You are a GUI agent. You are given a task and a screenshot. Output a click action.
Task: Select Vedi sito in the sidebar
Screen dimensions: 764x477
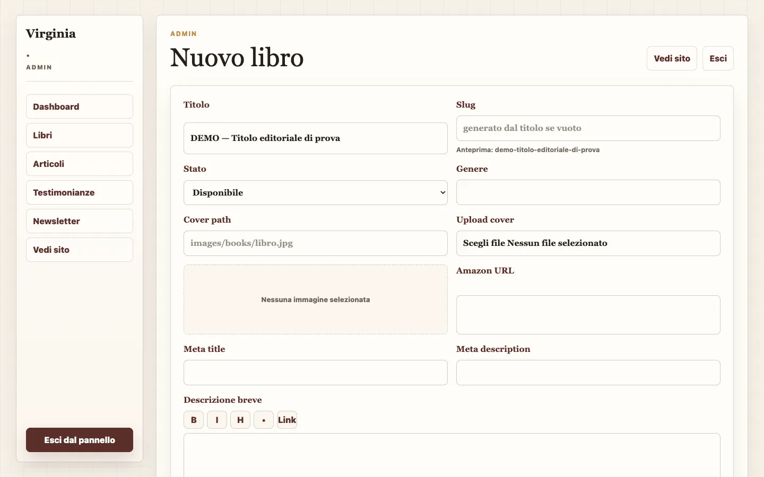(80, 250)
